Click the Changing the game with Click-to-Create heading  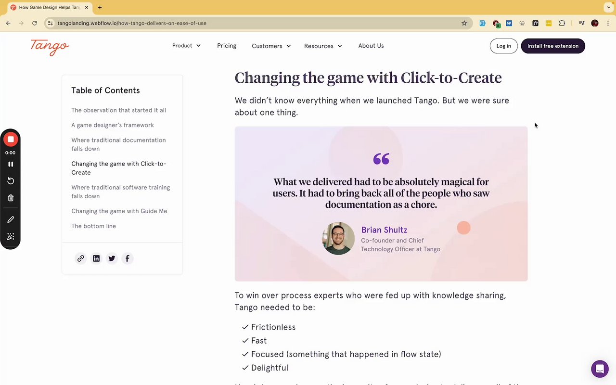(x=368, y=78)
